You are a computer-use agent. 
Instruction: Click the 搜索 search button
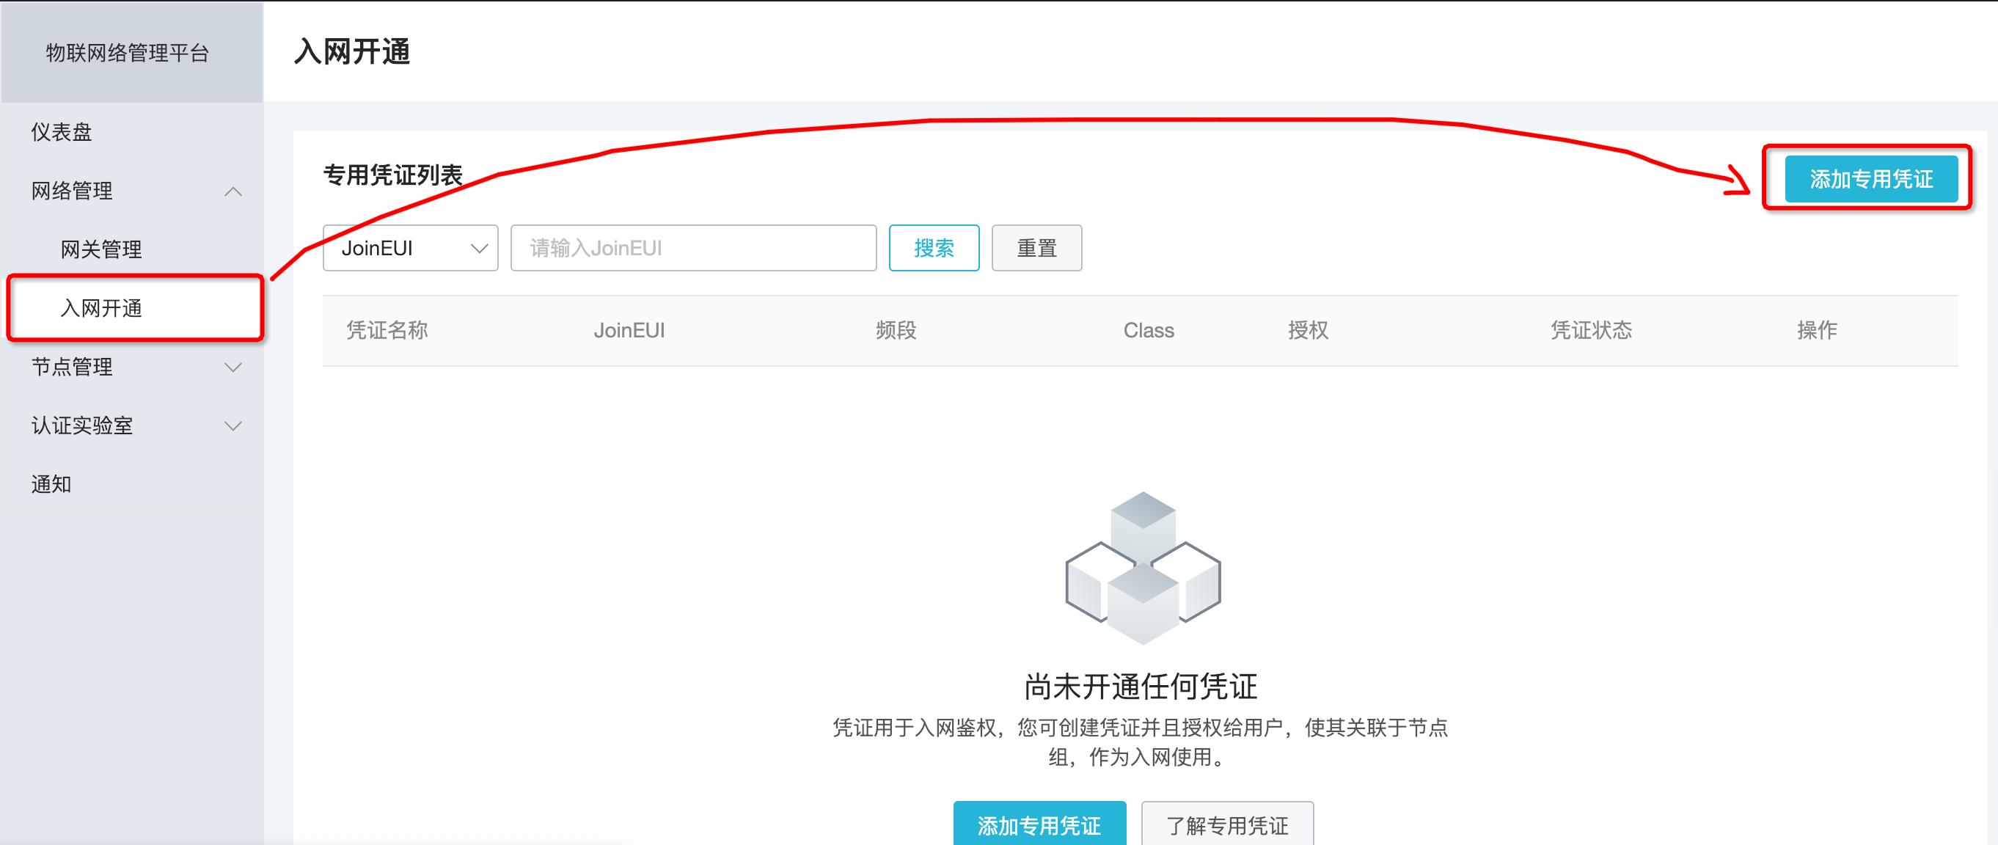pos(934,247)
